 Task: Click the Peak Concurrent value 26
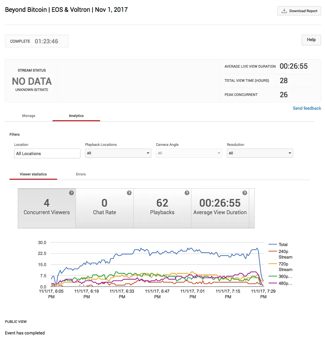point(284,95)
